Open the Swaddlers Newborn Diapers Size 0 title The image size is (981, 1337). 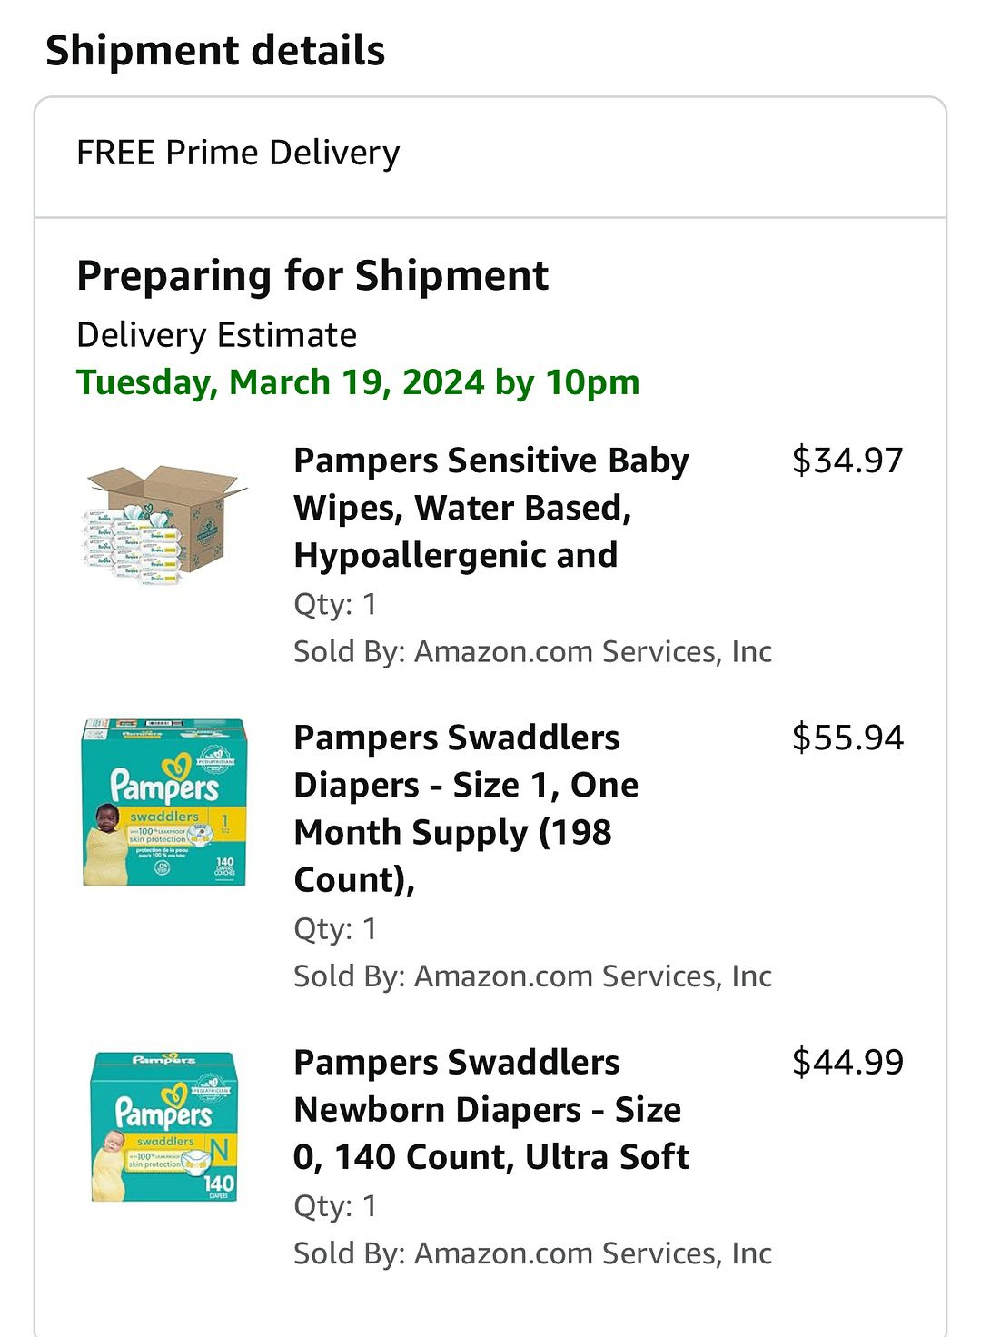coord(490,1109)
